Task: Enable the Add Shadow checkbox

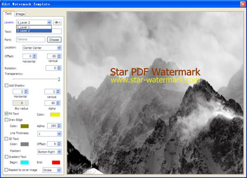Action: pyautogui.click(x=6, y=85)
